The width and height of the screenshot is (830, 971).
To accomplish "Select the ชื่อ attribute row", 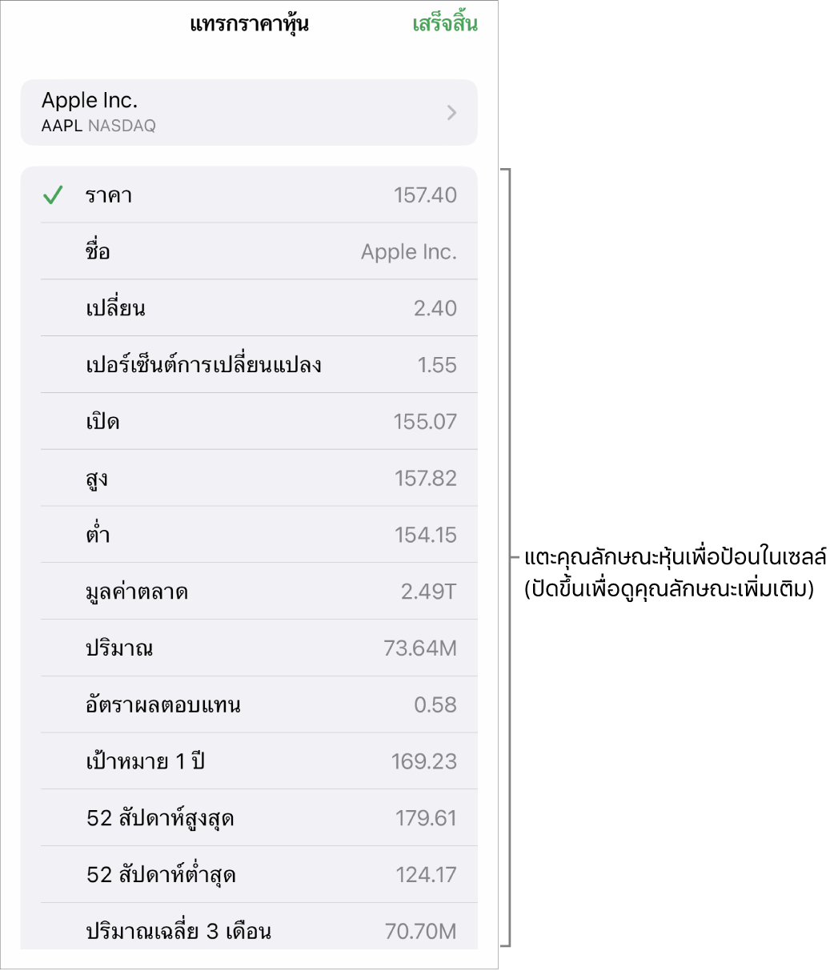I will (x=249, y=252).
